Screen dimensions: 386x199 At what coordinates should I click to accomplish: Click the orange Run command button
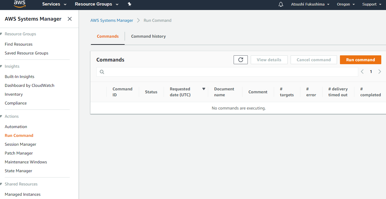click(x=361, y=60)
